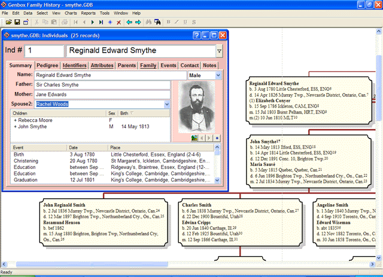The image size is (383, 277).
Task: Open the Window menu
Action: 121,13
